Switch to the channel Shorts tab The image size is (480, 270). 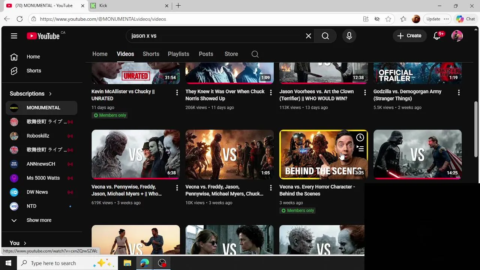click(151, 54)
